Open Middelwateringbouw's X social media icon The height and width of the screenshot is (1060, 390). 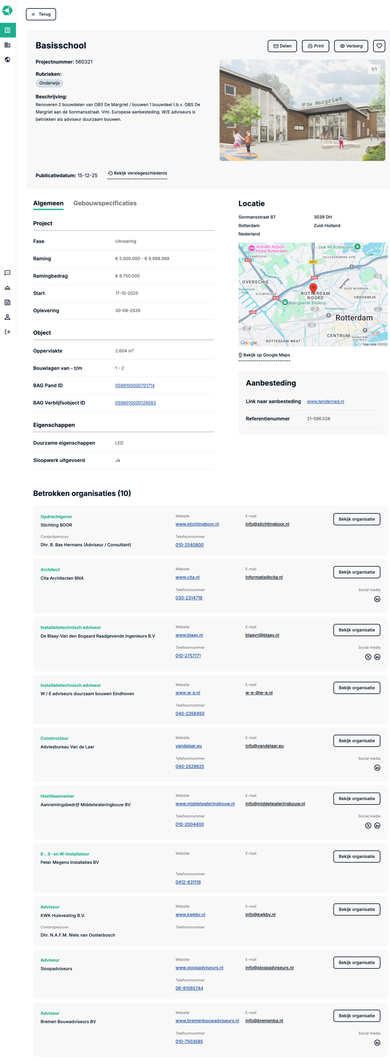coord(368,826)
